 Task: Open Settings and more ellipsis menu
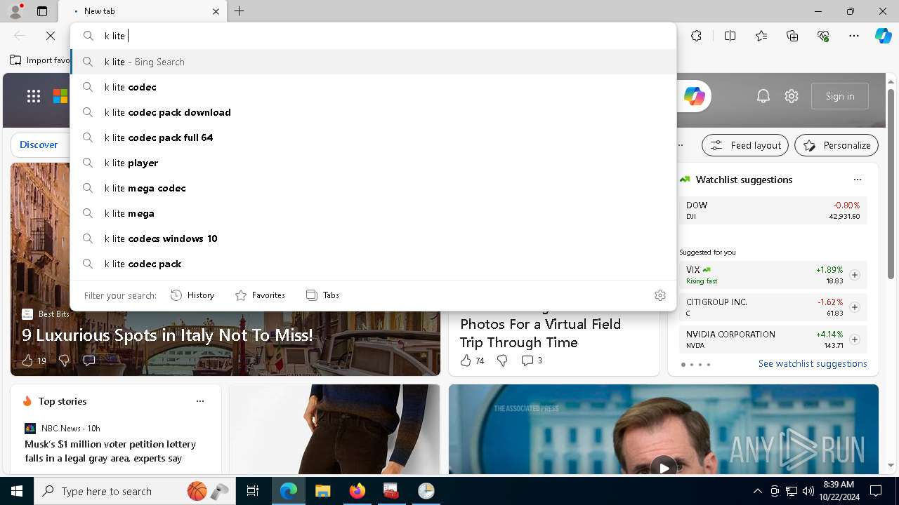coord(854,36)
